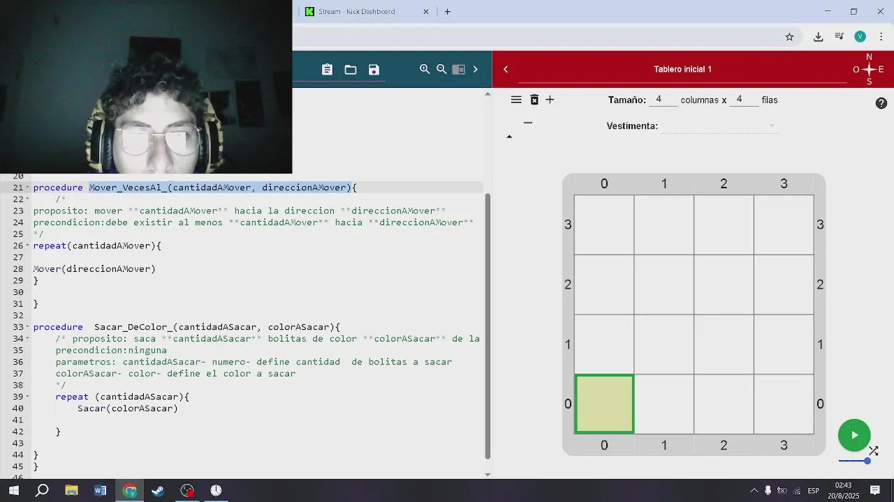Open the browser three-dot menu
The width and height of the screenshot is (894, 502).
tap(881, 37)
